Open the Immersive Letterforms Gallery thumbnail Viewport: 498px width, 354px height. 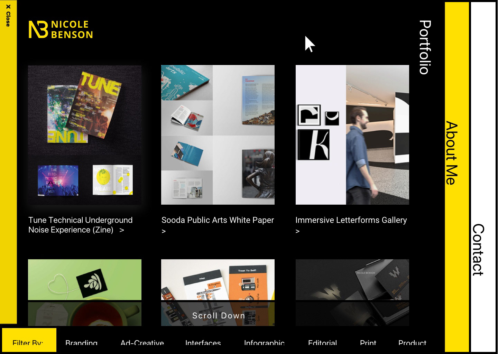352,135
